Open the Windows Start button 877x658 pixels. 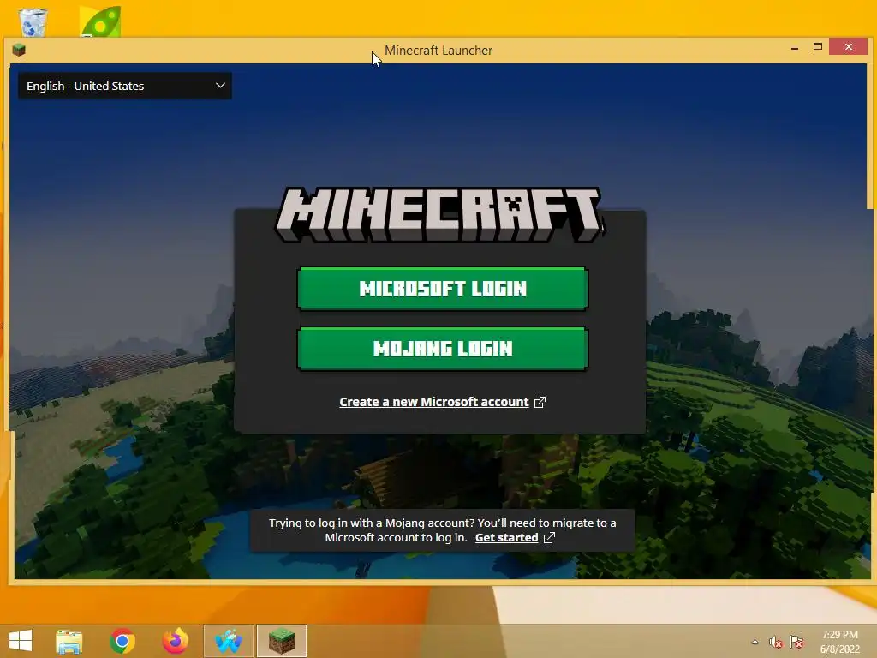21,641
